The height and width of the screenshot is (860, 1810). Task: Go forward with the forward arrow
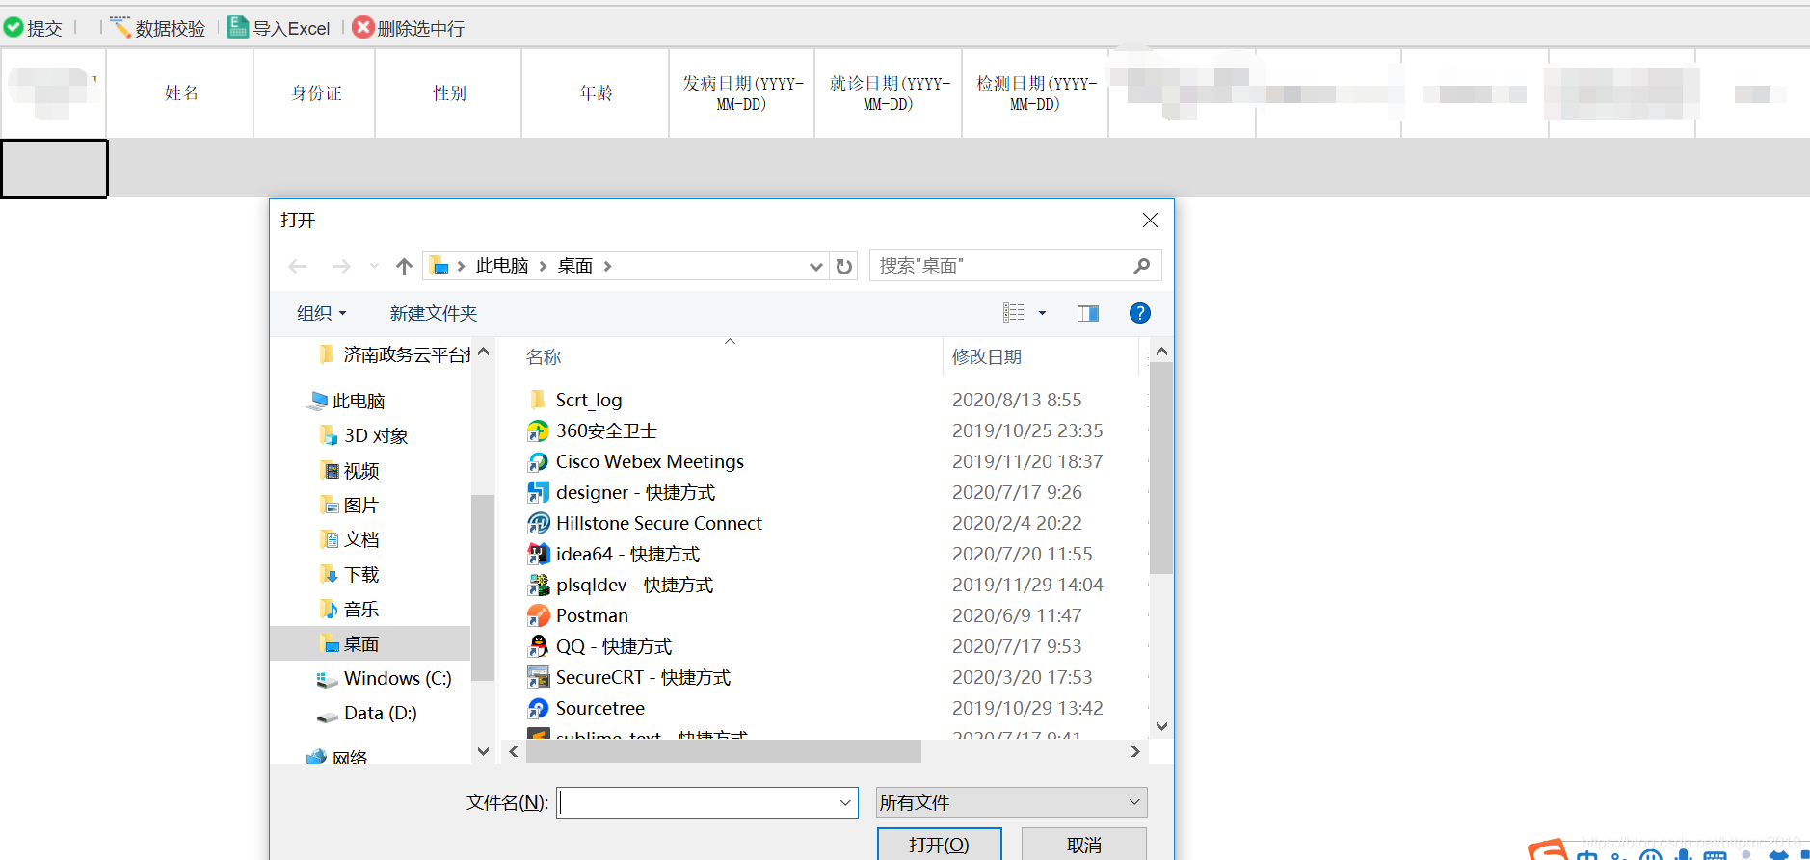pos(341,266)
